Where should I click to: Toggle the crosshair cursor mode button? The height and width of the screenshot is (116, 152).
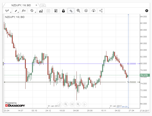tap(71, 11)
